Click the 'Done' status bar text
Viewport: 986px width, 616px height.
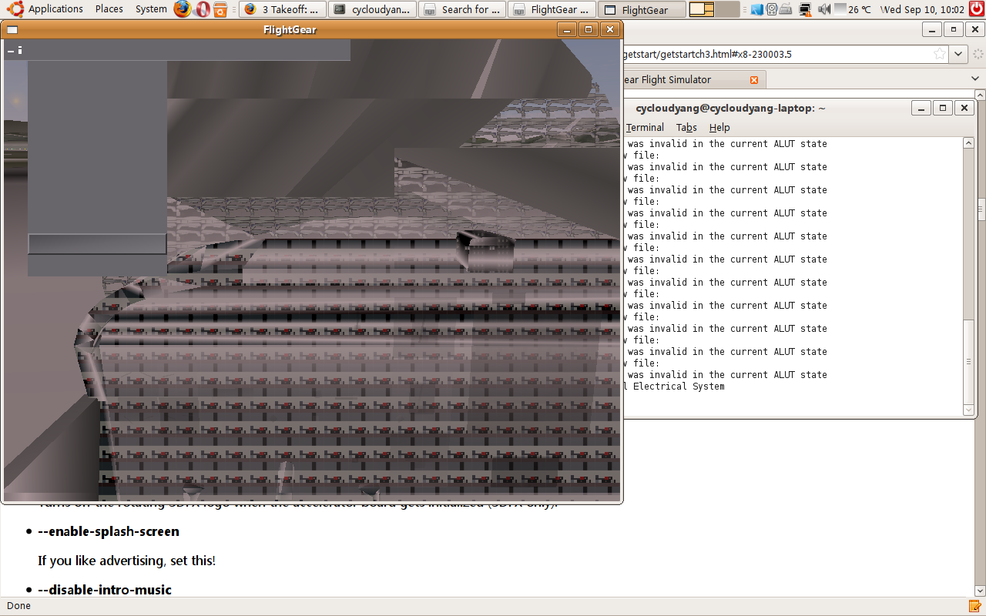[18, 606]
